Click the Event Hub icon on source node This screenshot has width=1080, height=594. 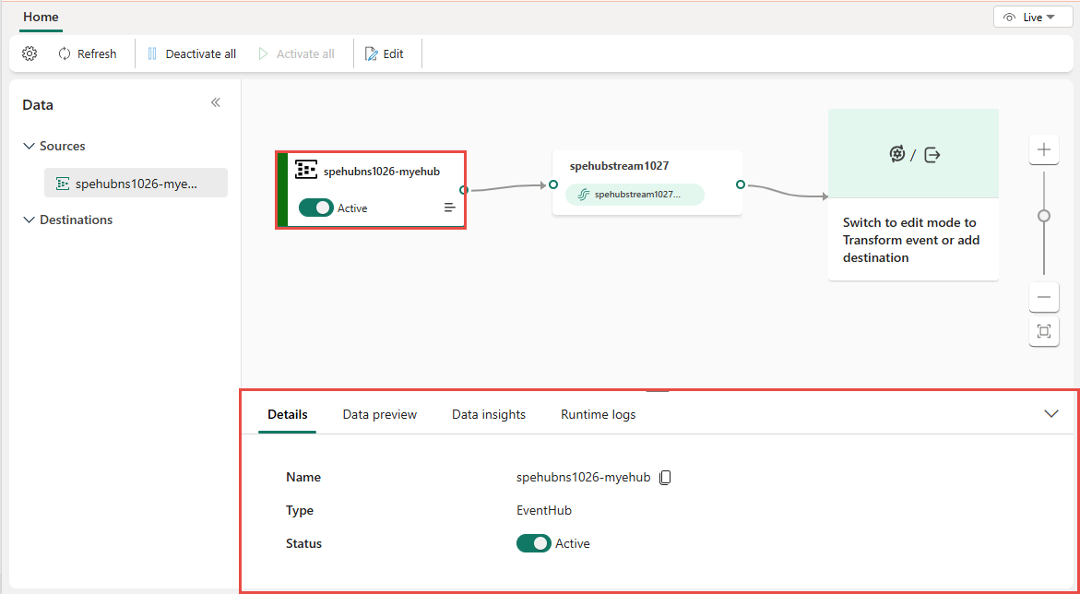(x=306, y=170)
